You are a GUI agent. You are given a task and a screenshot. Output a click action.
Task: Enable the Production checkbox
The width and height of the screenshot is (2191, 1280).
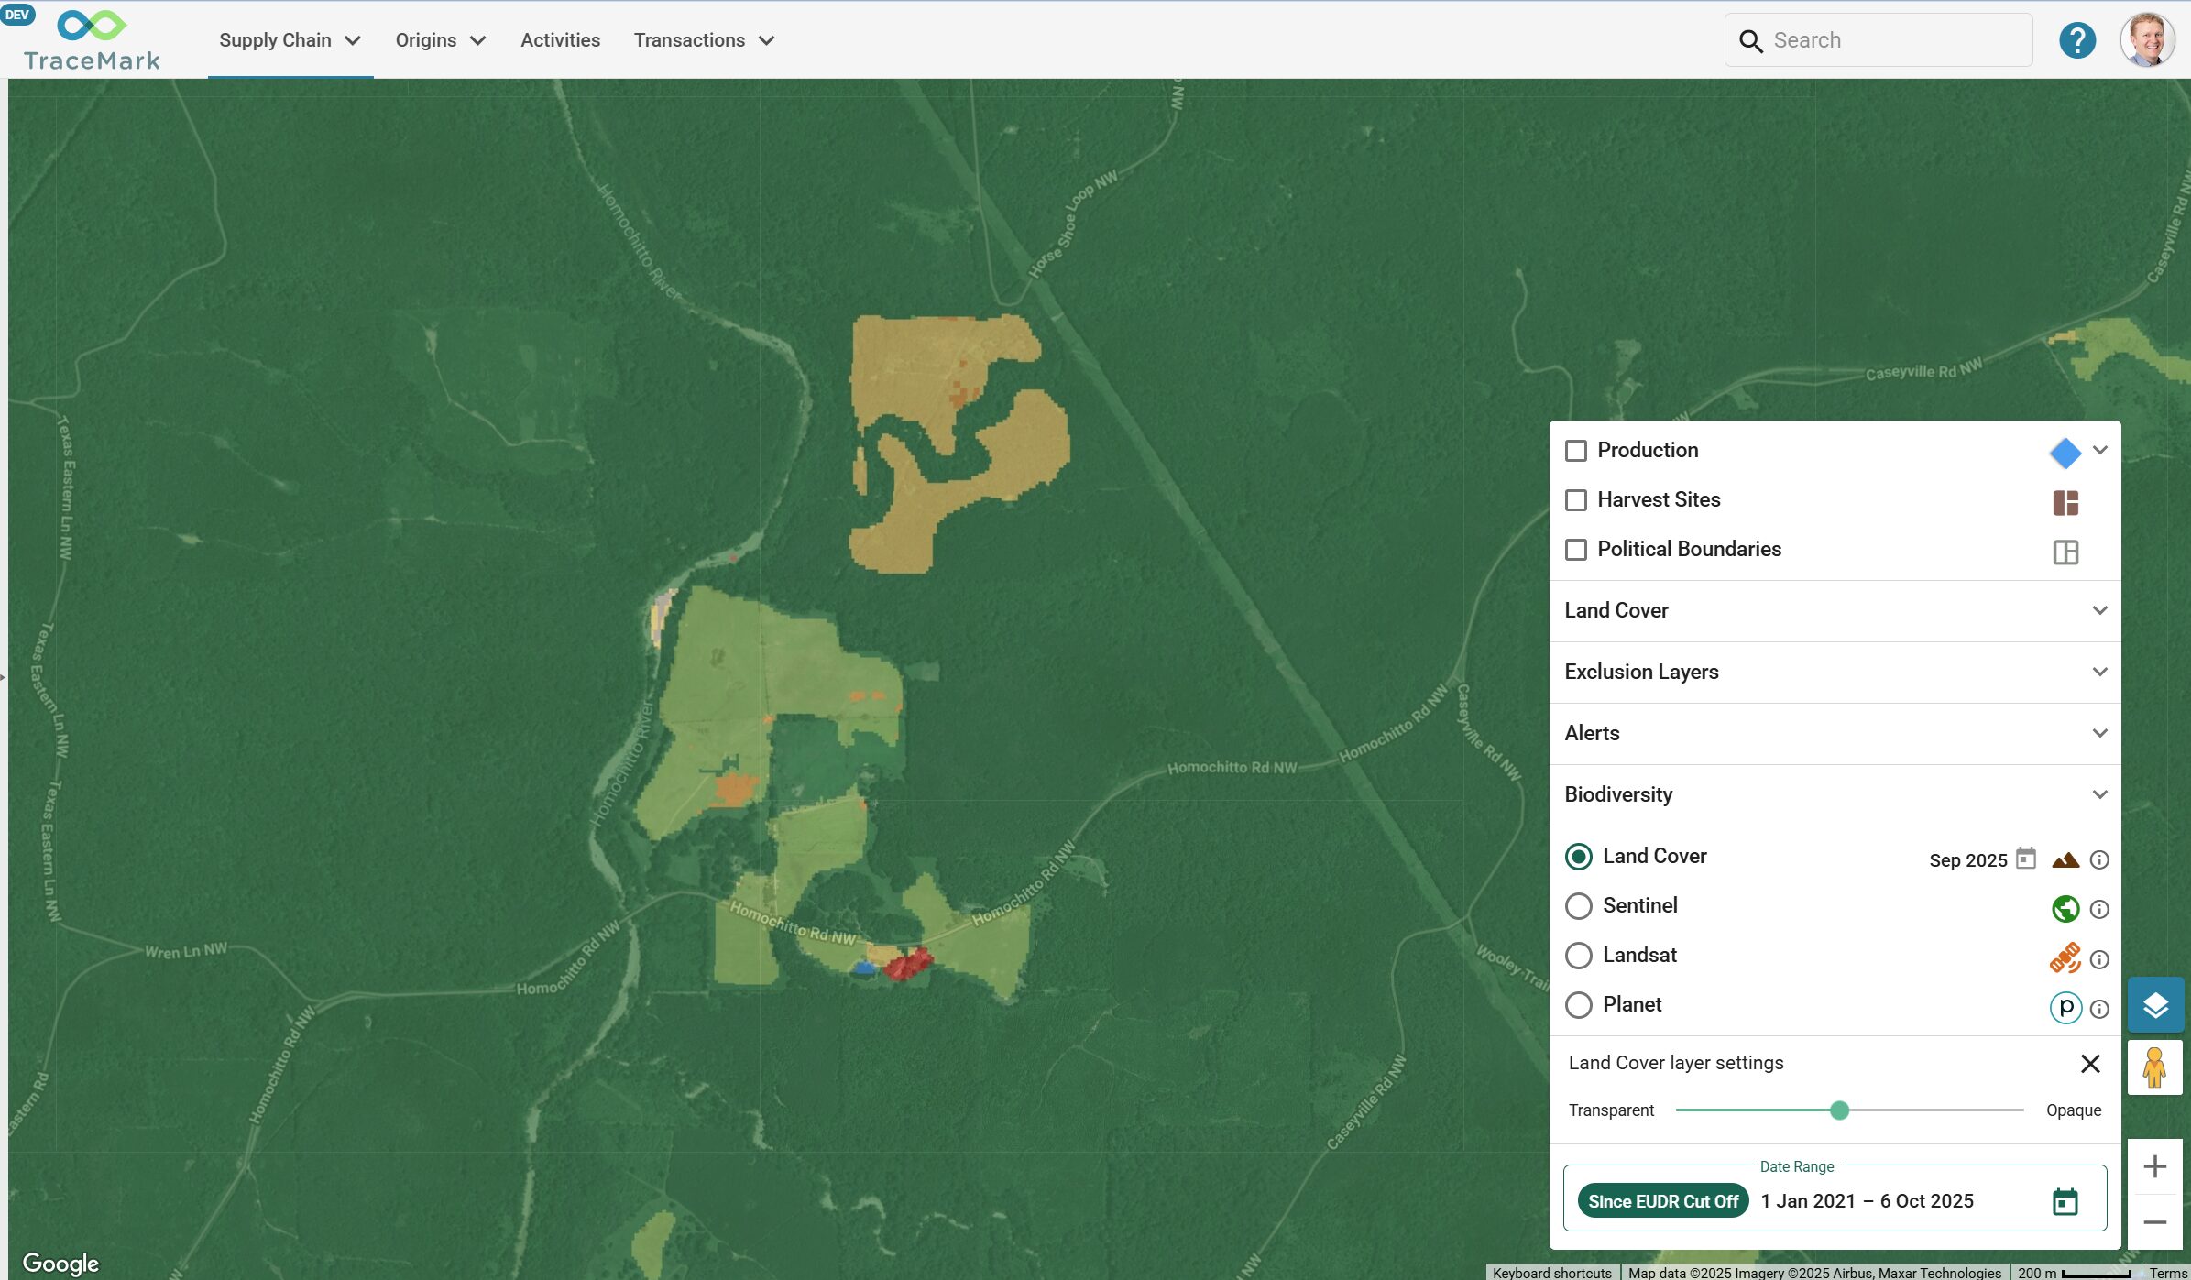tap(1575, 451)
